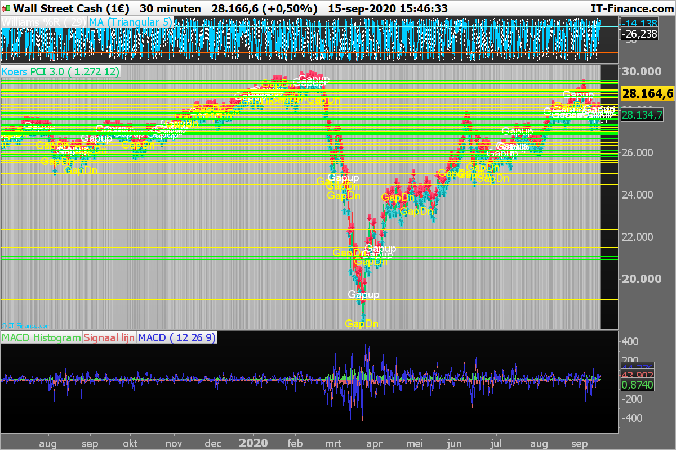Click the 26.000 price axis label
The image size is (676, 450).
tap(639, 152)
